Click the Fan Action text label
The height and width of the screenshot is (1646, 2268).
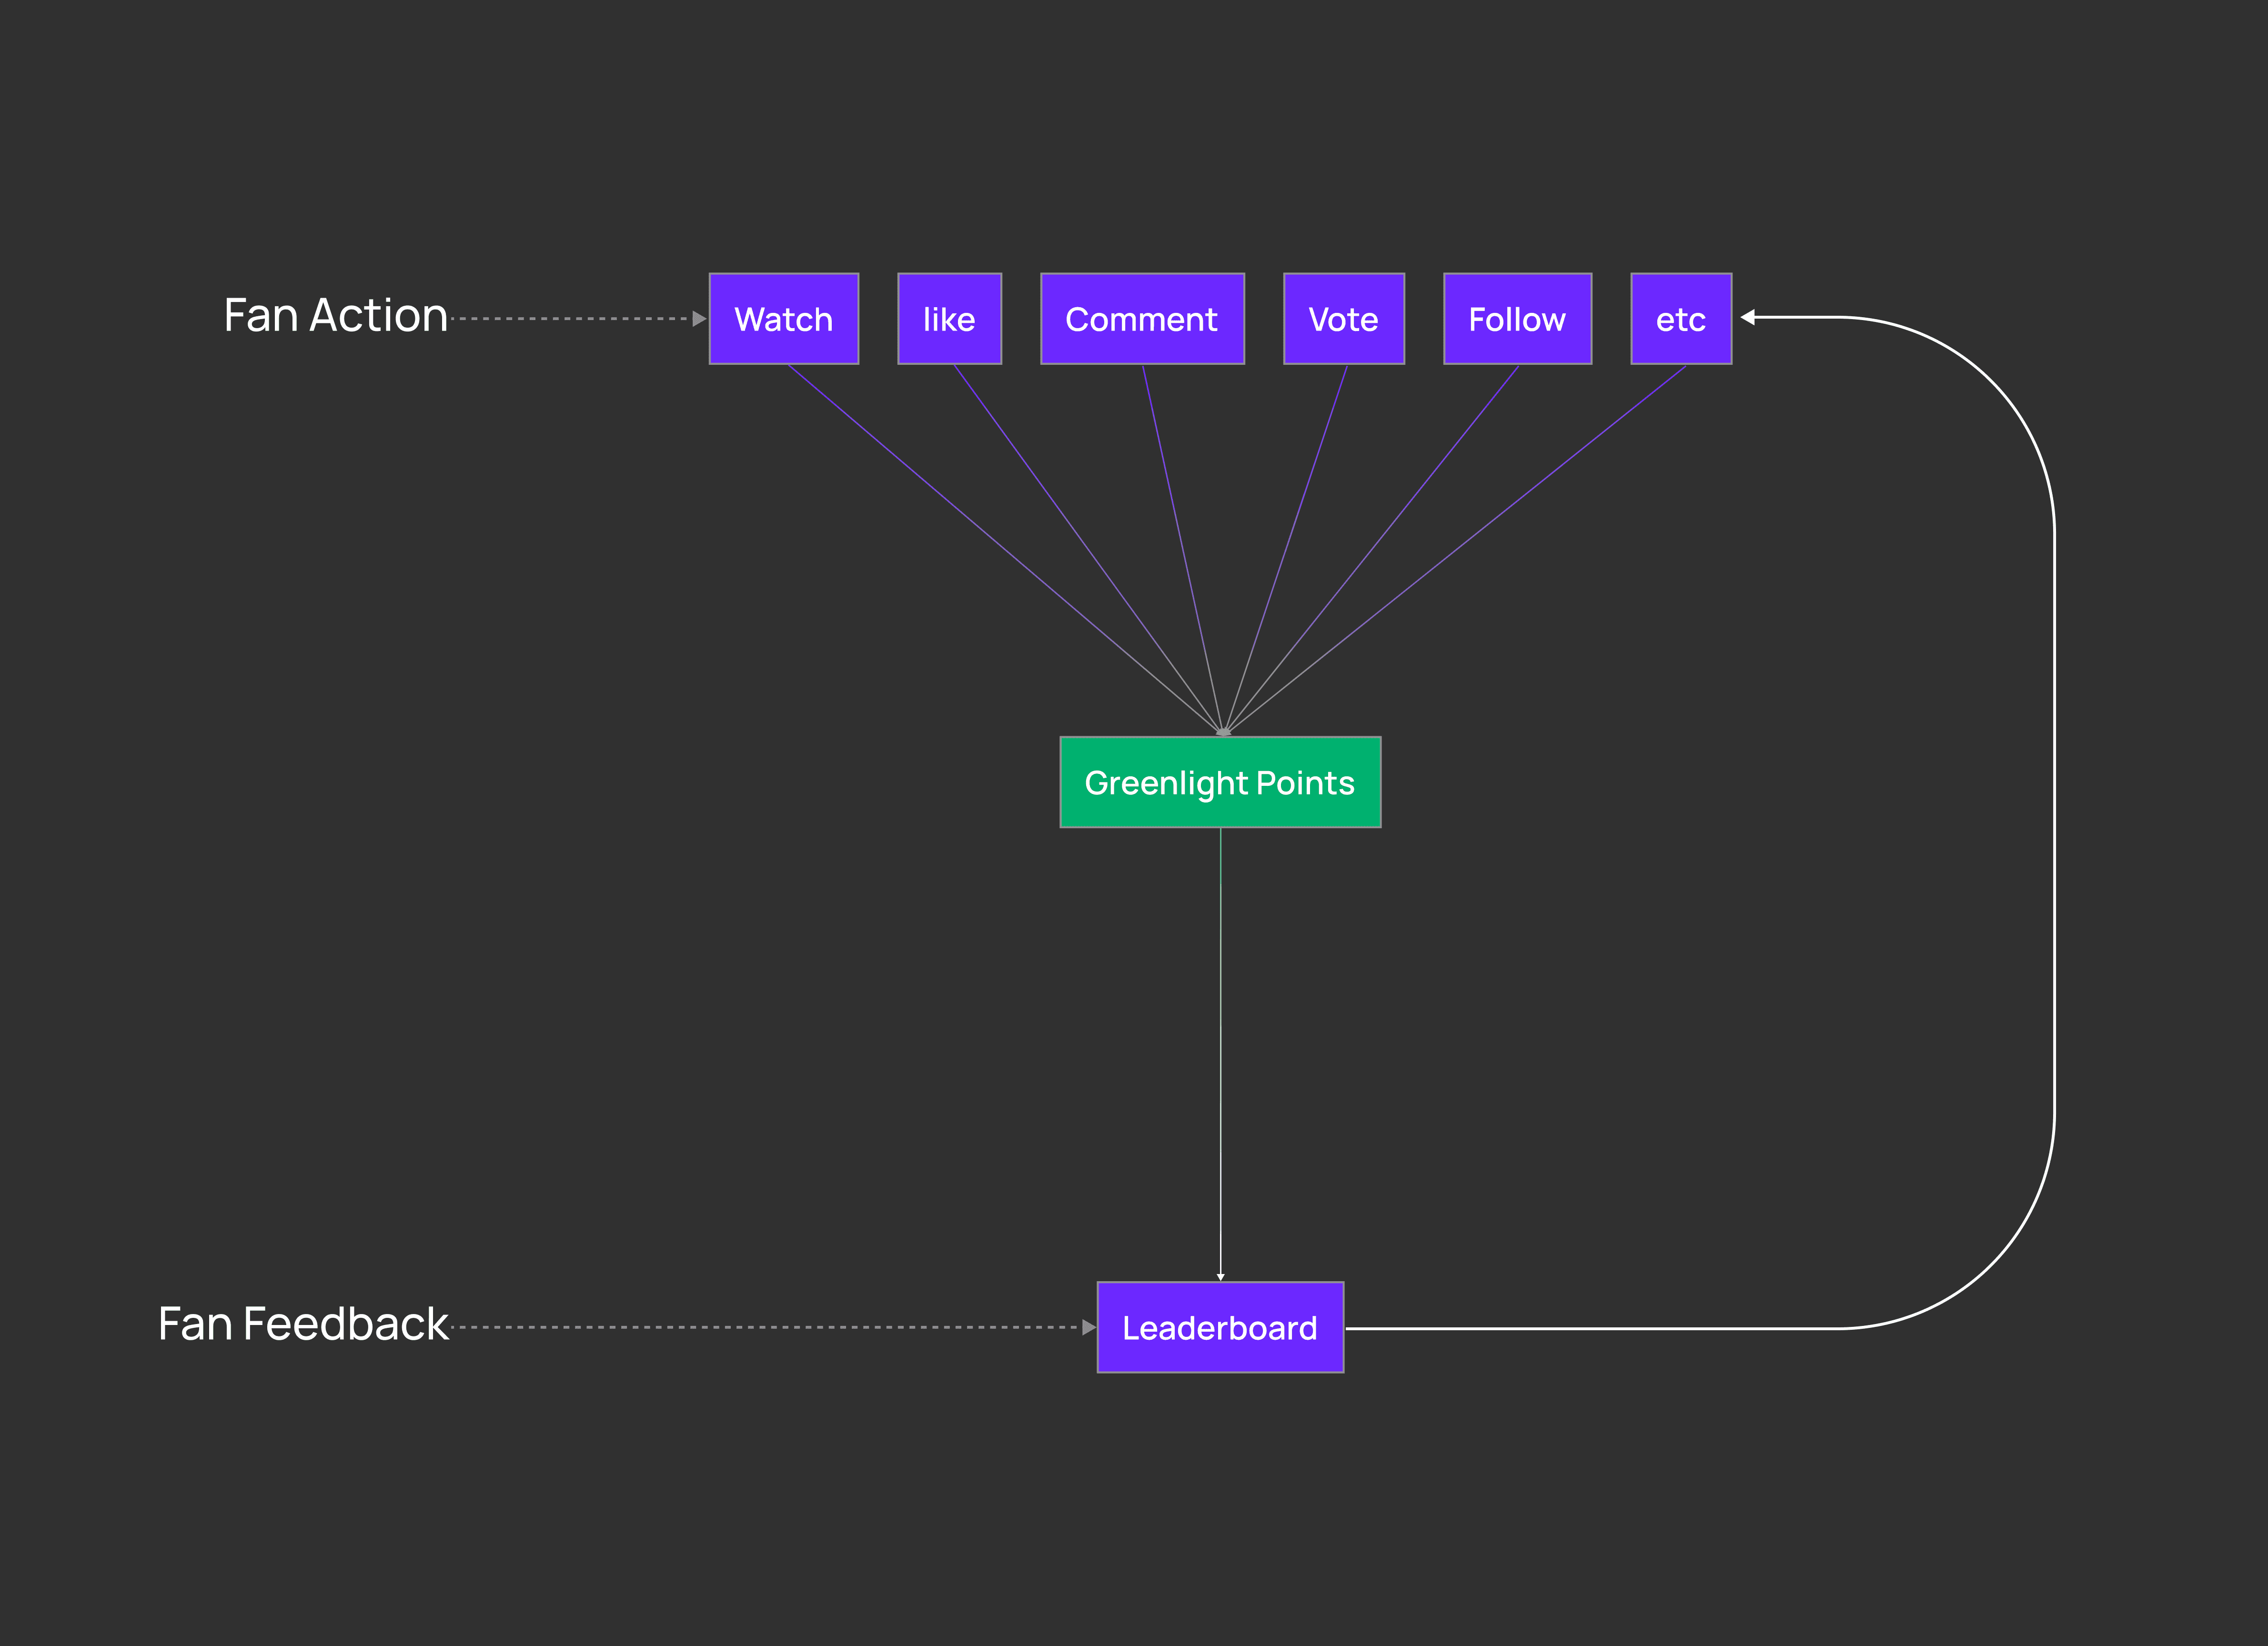point(335,316)
